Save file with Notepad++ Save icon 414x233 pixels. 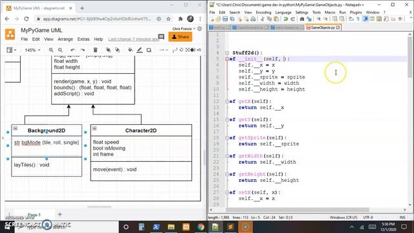225,19
